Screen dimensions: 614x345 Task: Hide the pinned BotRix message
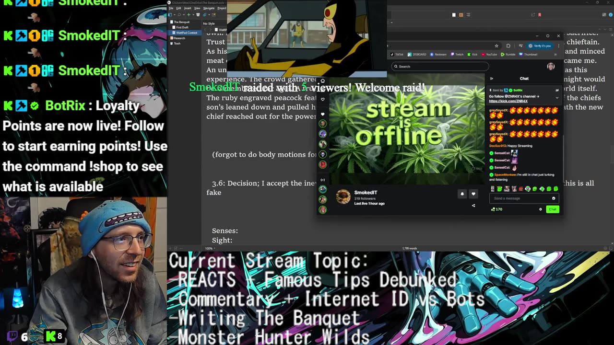[557, 90]
